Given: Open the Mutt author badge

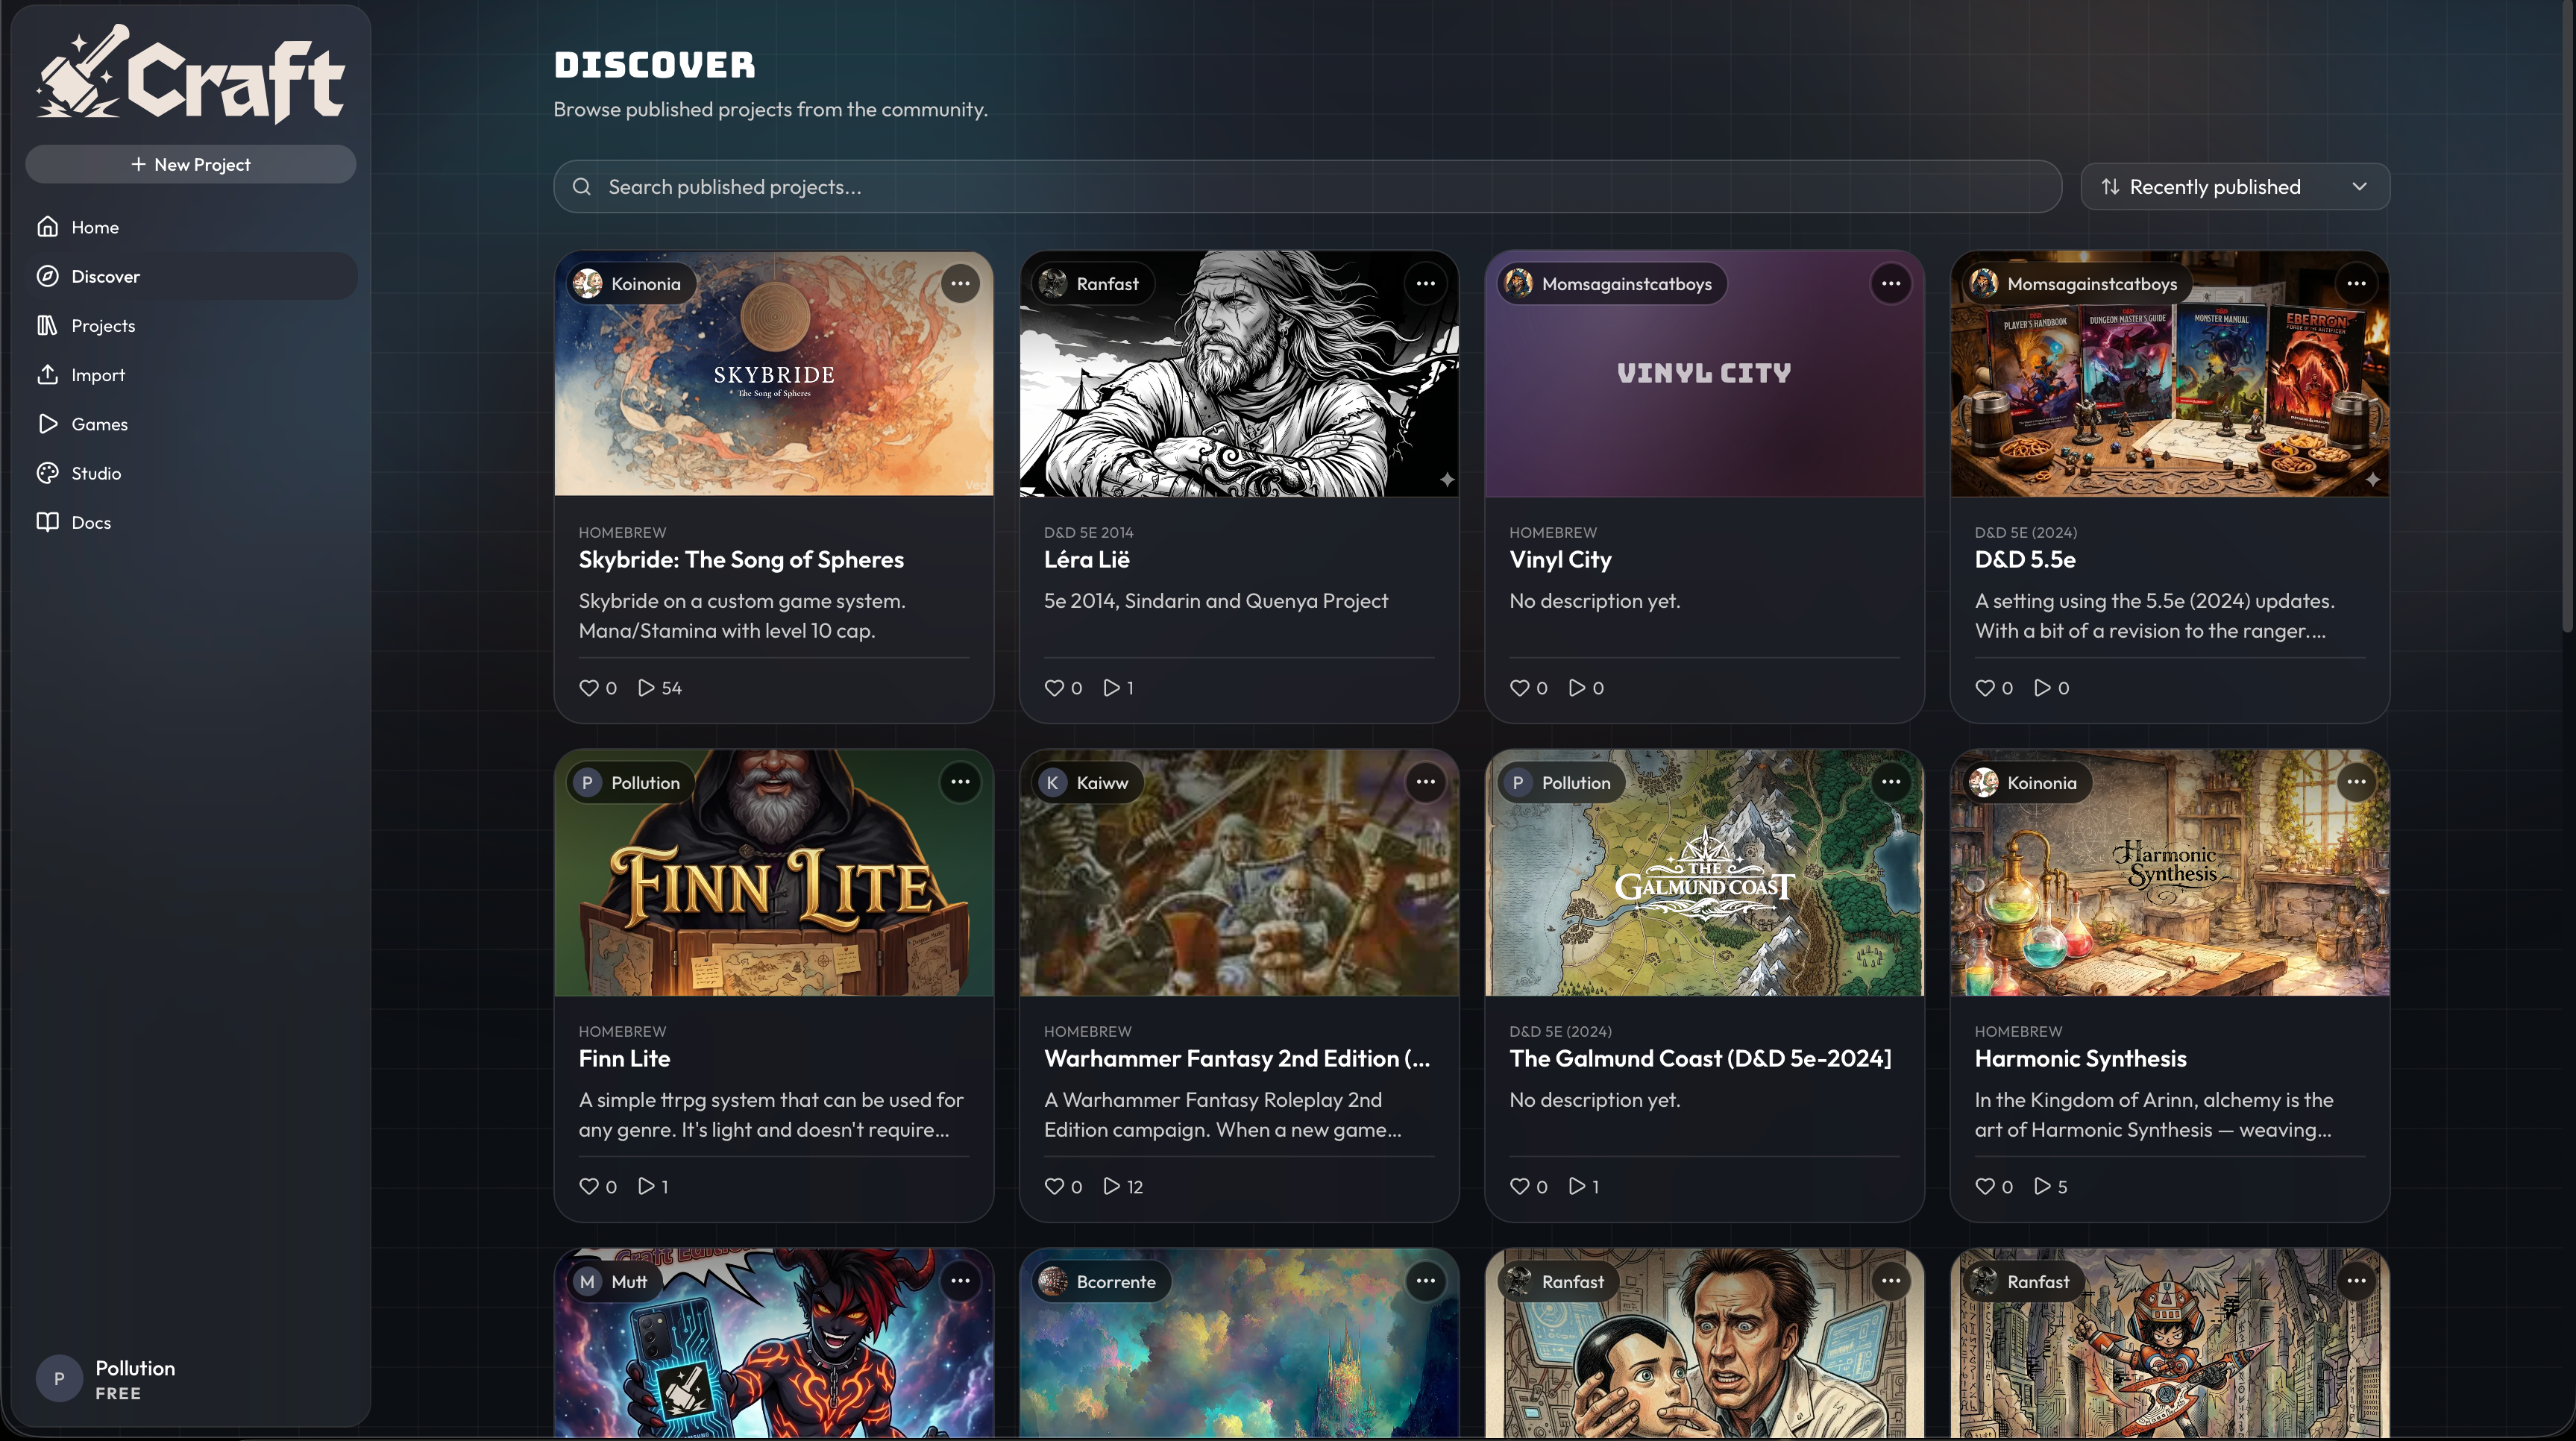Looking at the screenshot, I should [x=614, y=1282].
